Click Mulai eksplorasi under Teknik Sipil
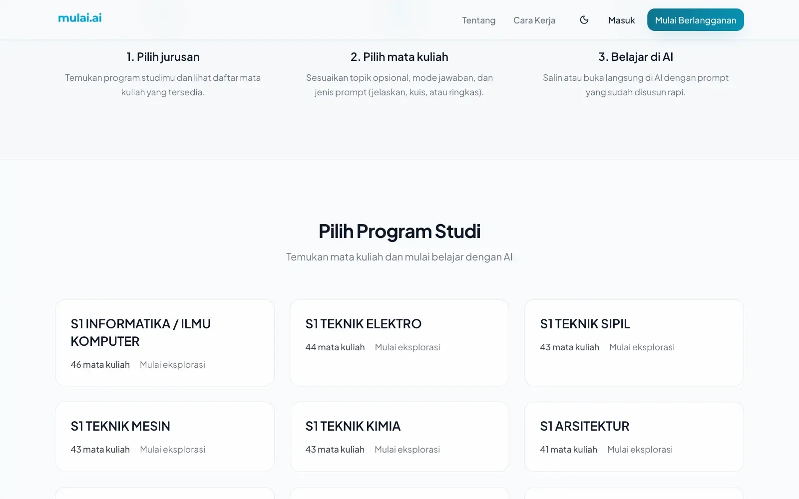Screen dimensions: 799x499 click(642, 347)
